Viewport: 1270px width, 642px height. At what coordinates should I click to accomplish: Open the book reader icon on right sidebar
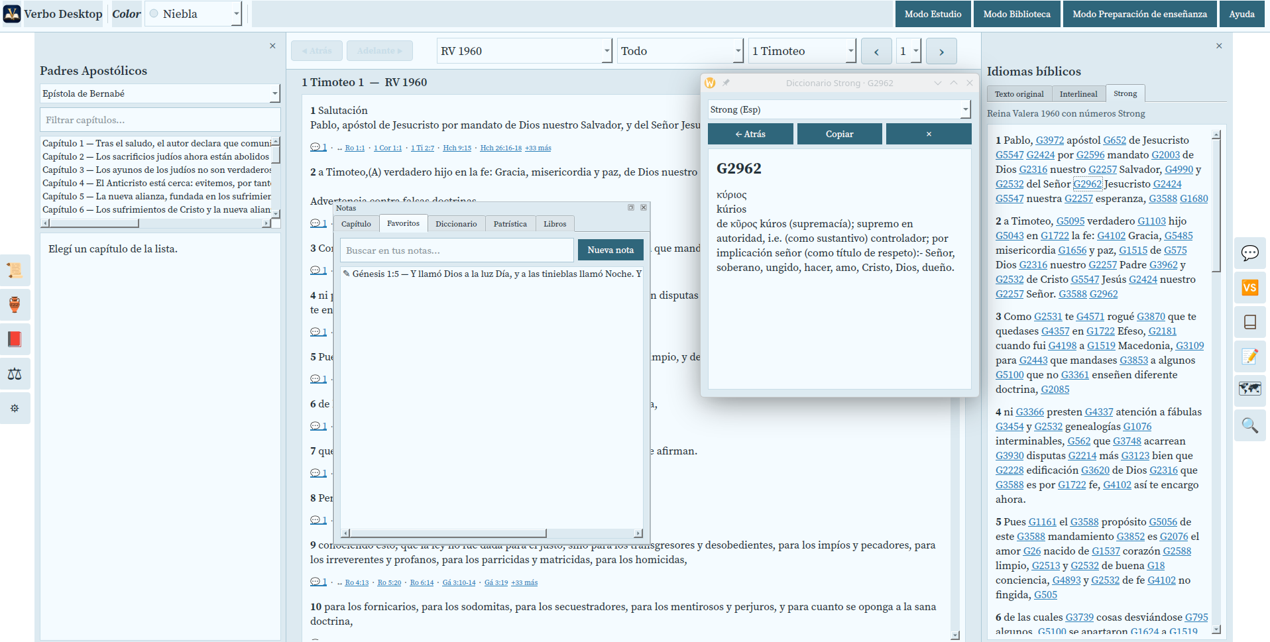coord(1250,322)
